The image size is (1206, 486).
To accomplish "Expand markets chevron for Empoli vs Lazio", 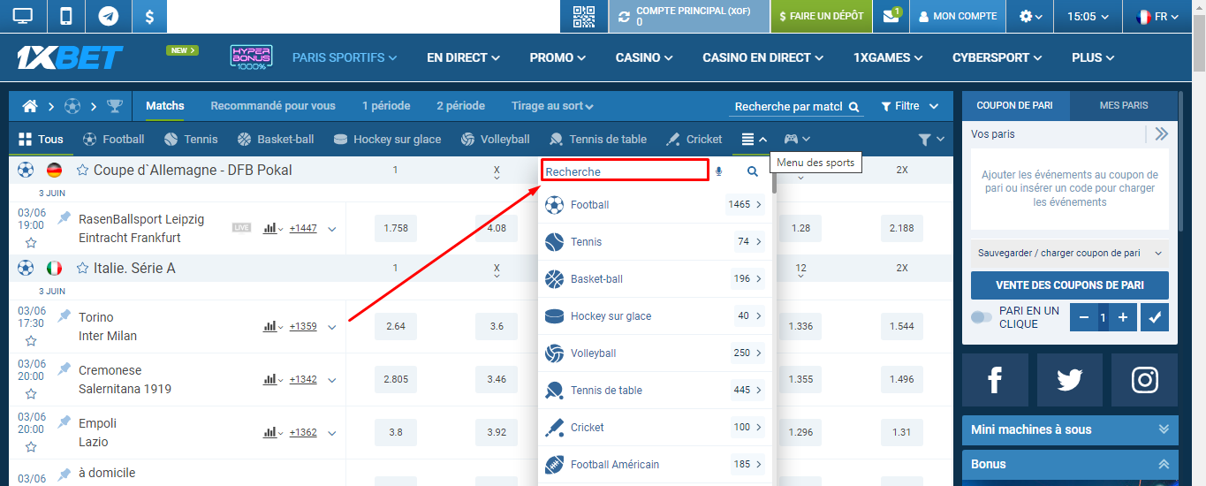I will coord(332,433).
